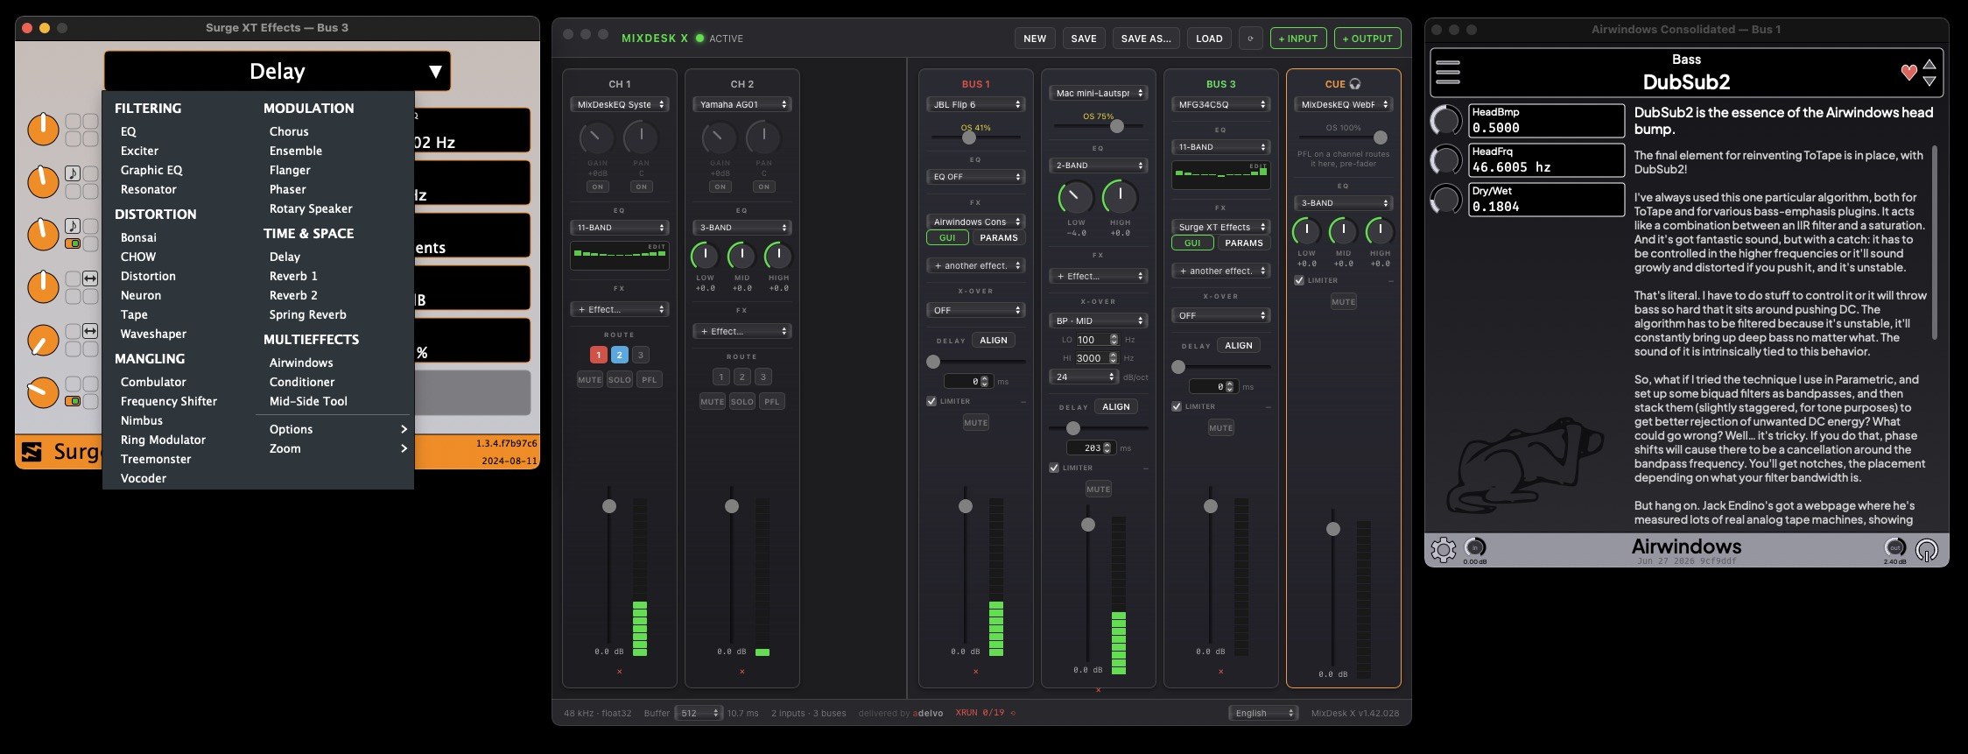Open Airwindows settings gear

(x=1444, y=550)
